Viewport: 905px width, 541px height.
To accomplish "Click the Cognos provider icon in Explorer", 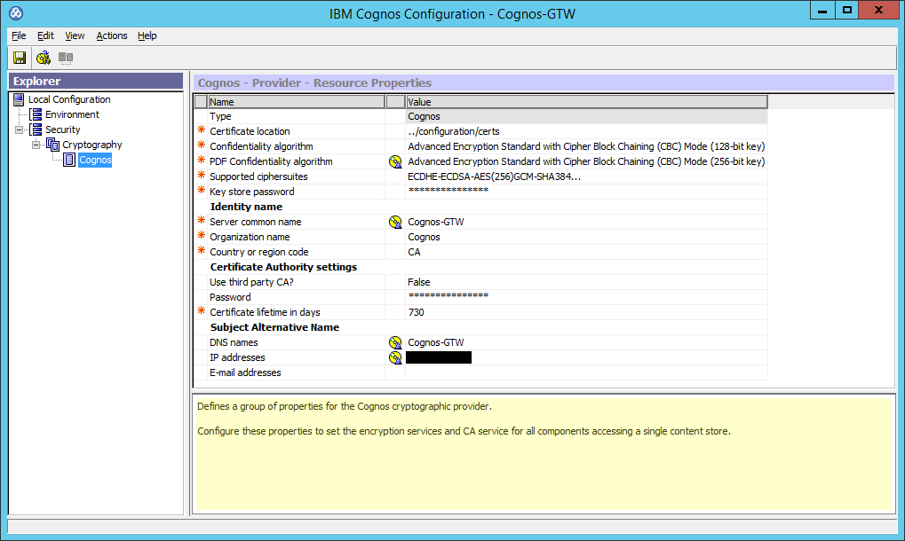I will [x=69, y=160].
